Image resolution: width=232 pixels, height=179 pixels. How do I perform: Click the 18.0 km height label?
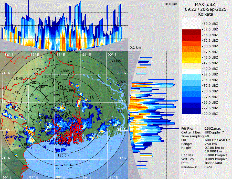click(171, 4)
